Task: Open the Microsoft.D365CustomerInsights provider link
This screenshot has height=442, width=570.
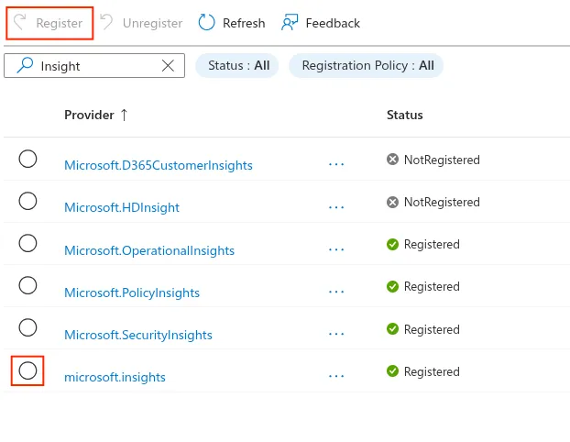Action: click(x=159, y=165)
